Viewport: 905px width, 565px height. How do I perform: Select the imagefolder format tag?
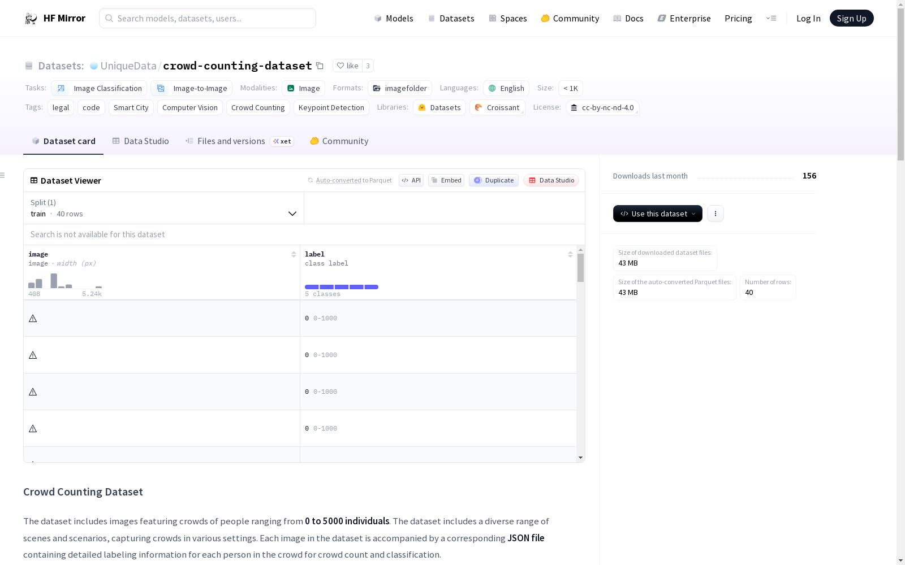pos(400,88)
